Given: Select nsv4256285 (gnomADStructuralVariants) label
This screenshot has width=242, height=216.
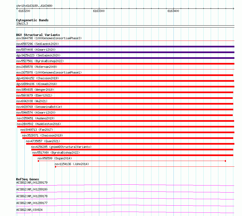Looking at the screenshot, I should tap(61, 147).
